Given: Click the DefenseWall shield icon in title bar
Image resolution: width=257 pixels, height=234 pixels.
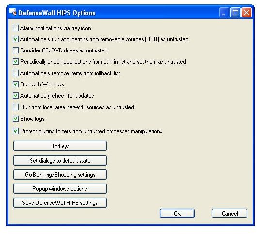Looking at the screenshot, I should [x=13, y=12].
